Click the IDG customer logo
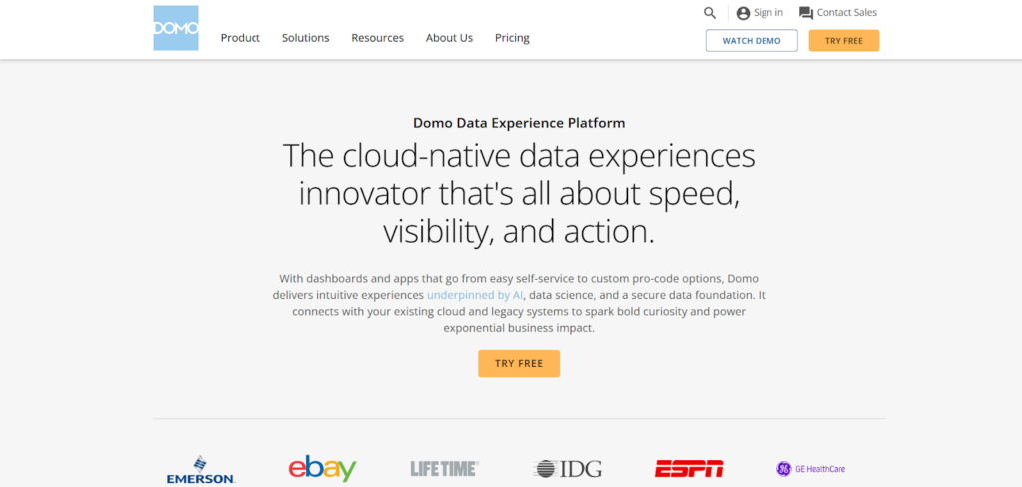The height and width of the screenshot is (487, 1022). coord(567,469)
